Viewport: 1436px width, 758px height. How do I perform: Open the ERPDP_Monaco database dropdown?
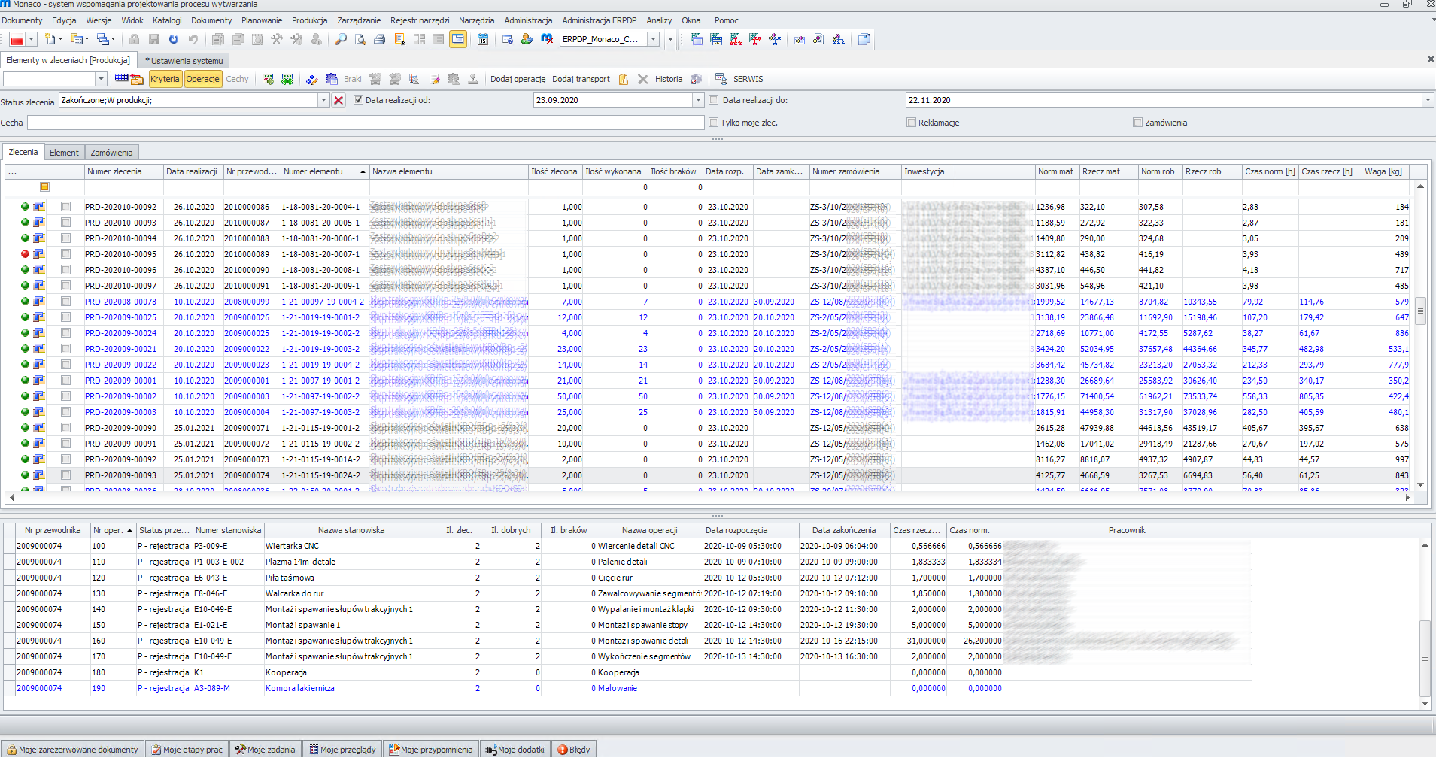(x=653, y=39)
